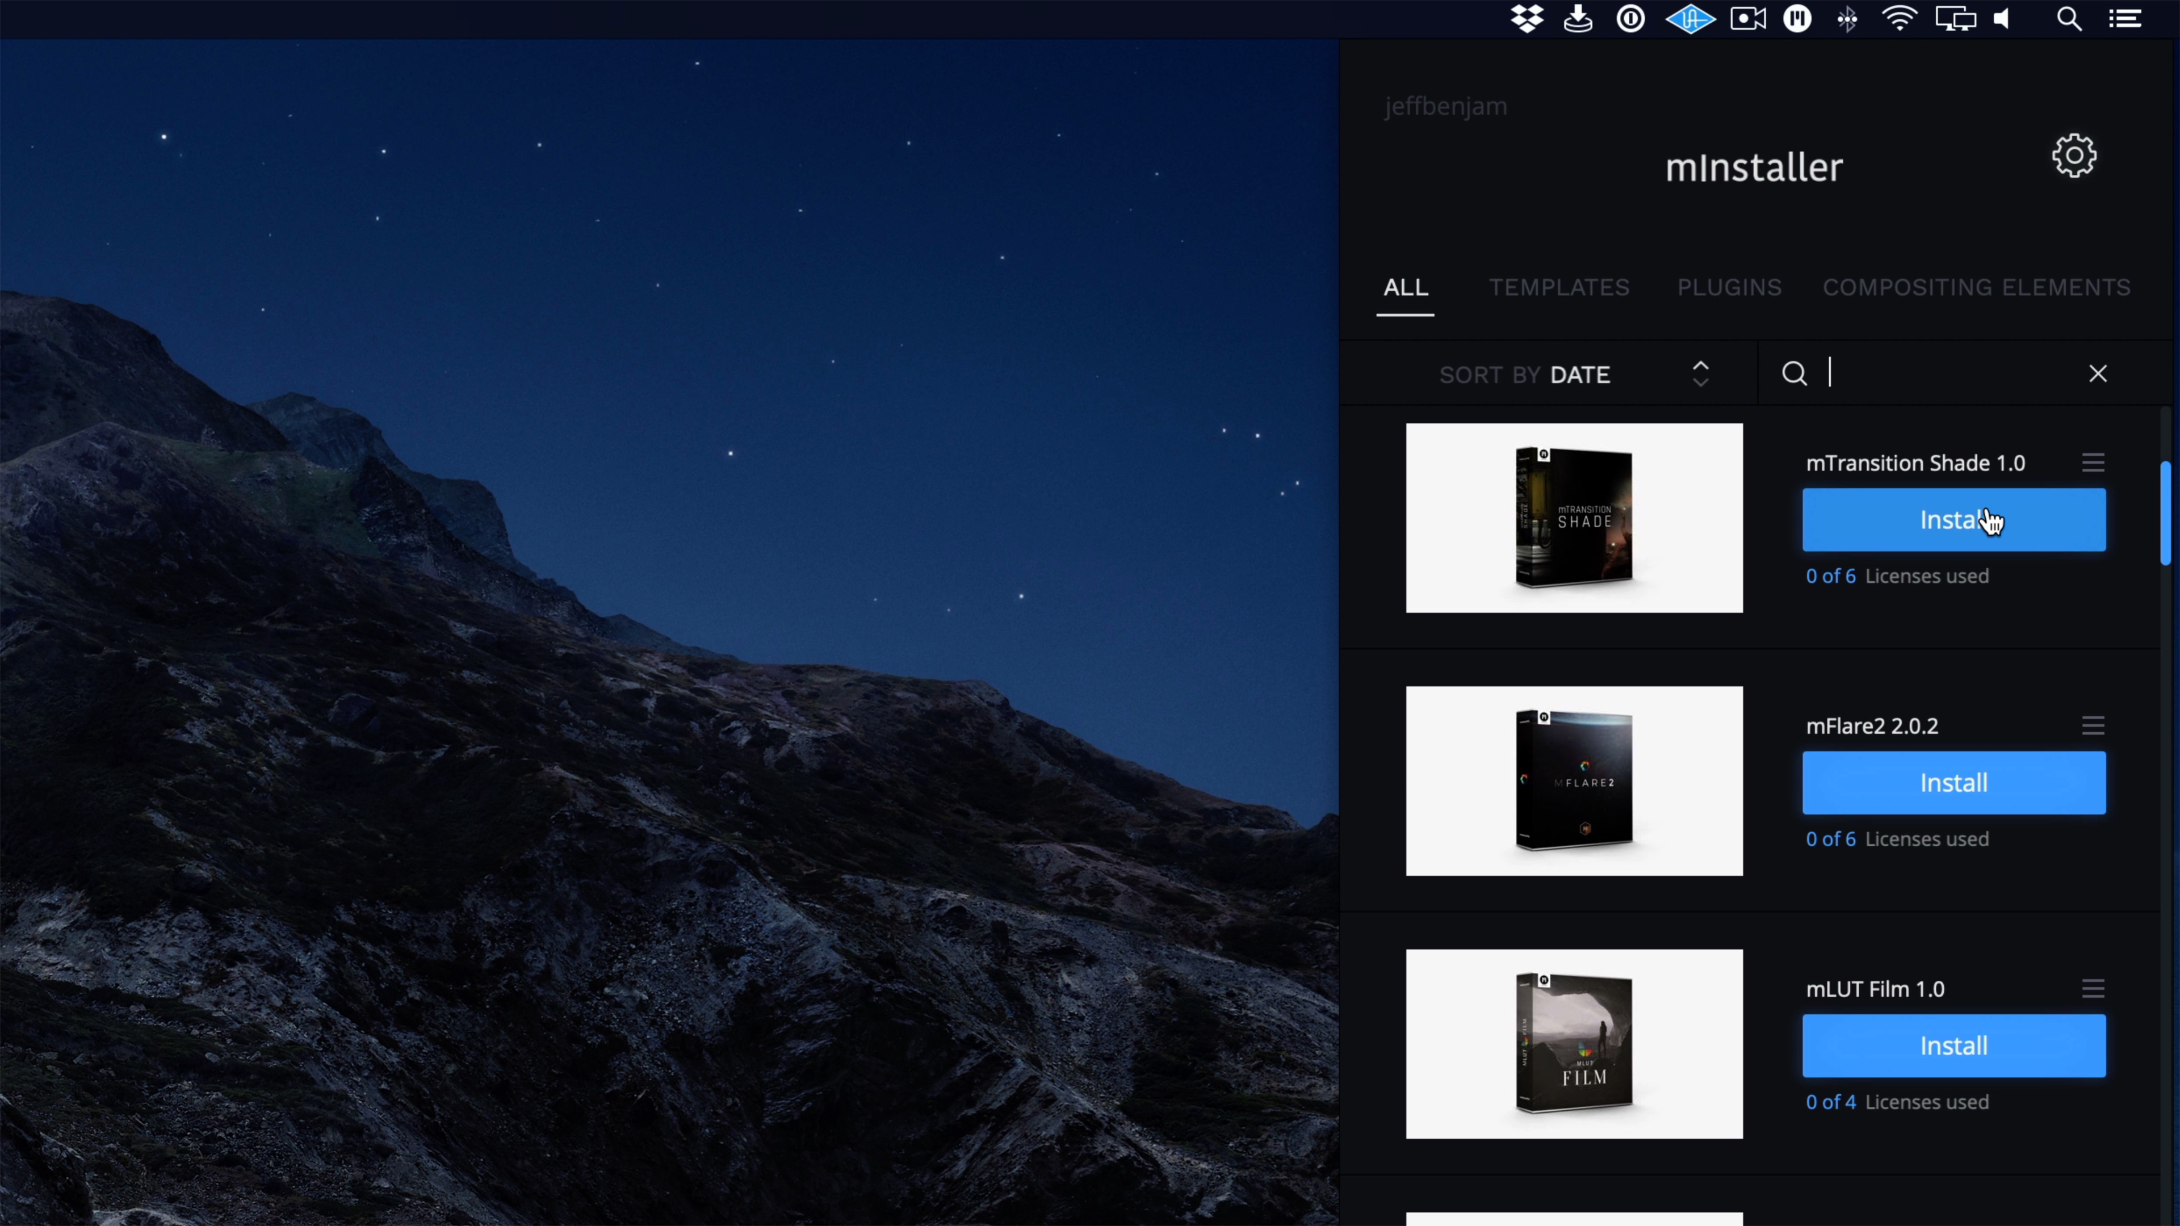Open mFlare2 hamburger options icon
The height and width of the screenshot is (1226, 2180).
[2093, 725]
